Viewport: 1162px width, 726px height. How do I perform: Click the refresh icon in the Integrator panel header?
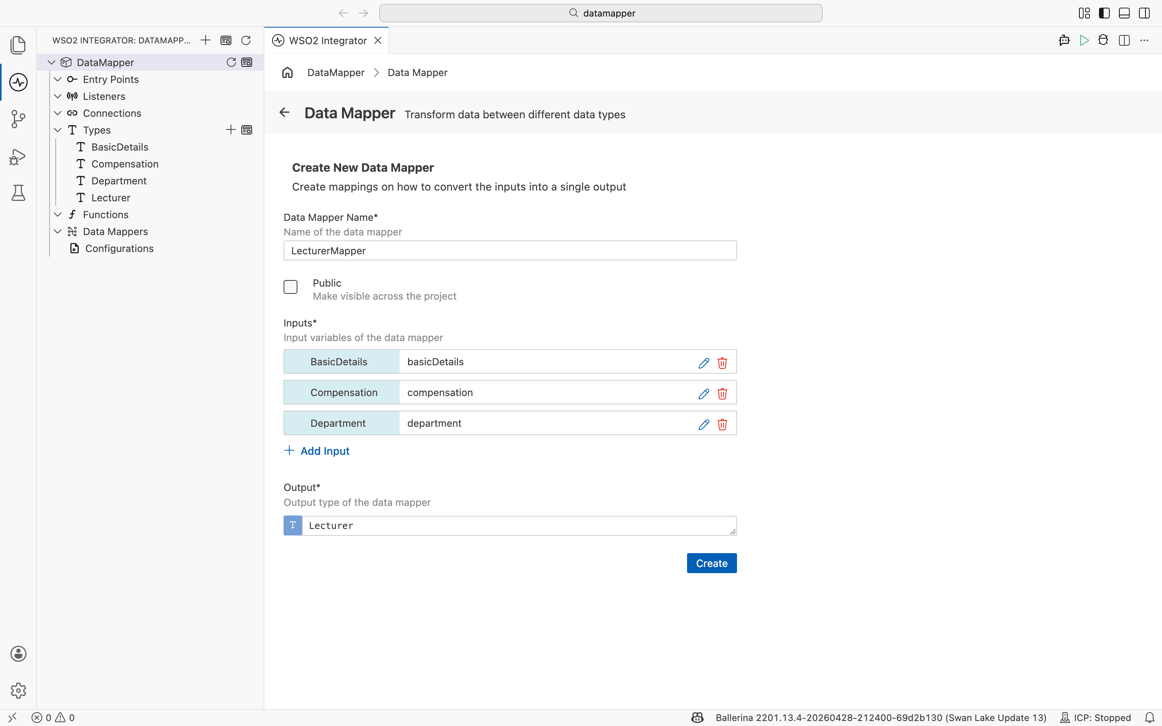[246, 40]
